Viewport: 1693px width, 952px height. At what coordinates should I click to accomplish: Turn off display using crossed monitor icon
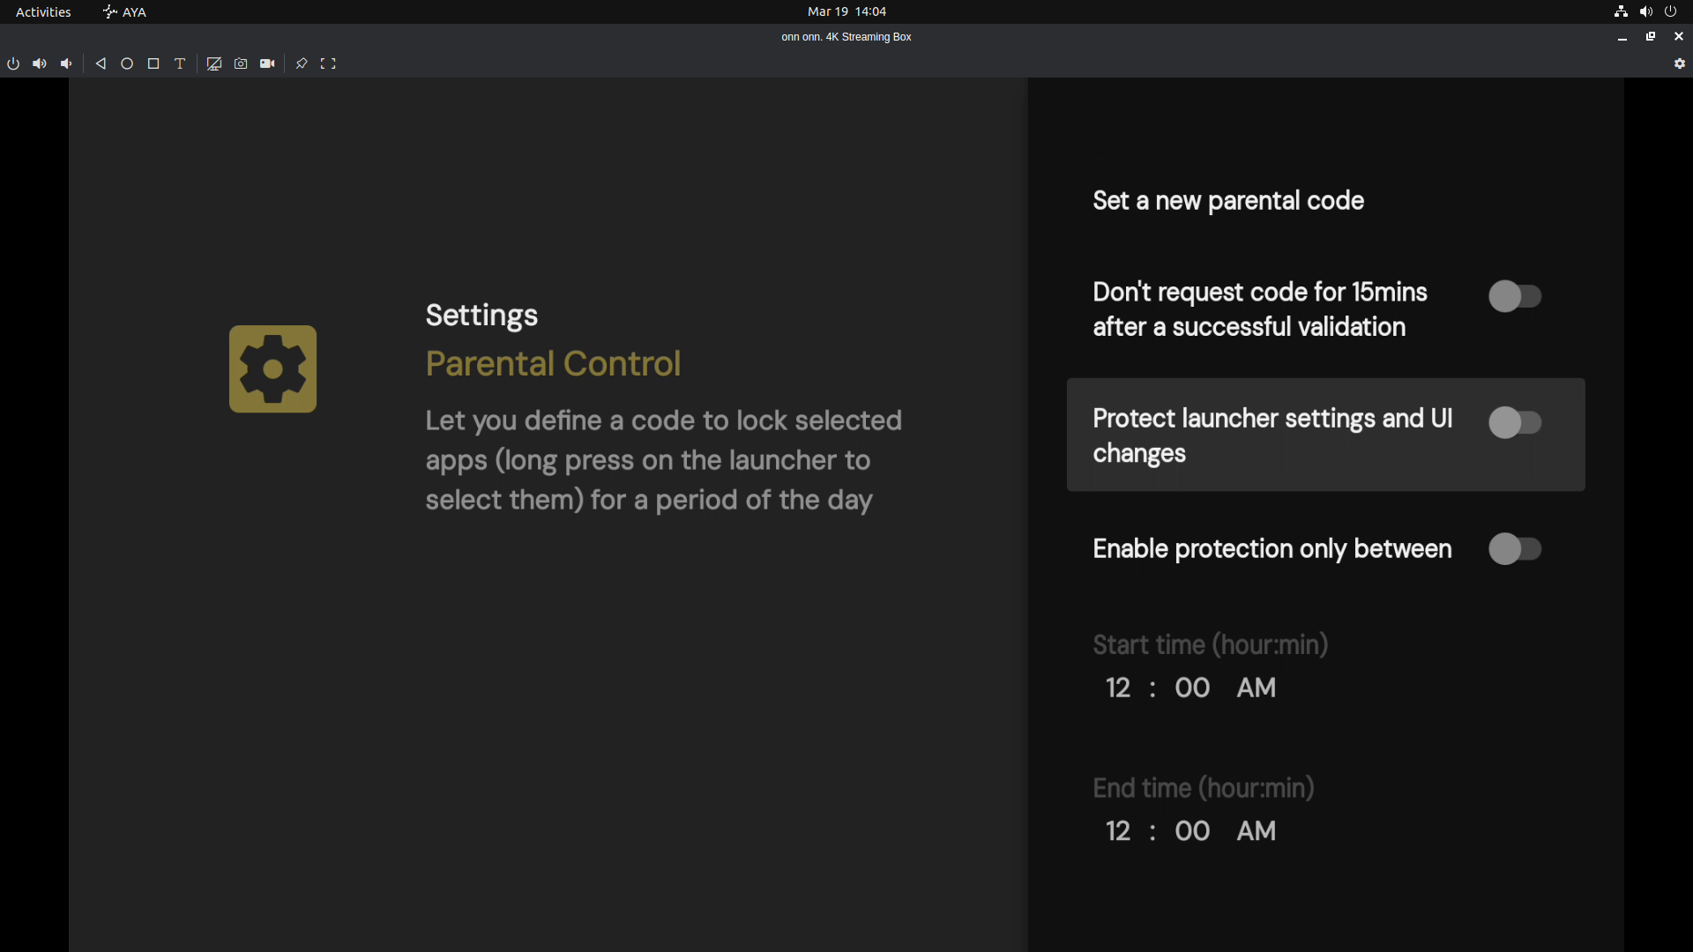214,63
